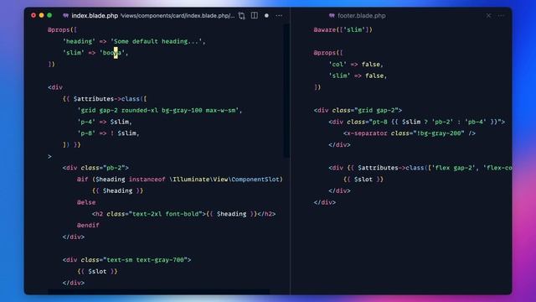Viewport: 536px width, 302px height.
Task: Click the 'p-8' => ! $slim line
Action: click(x=108, y=133)
